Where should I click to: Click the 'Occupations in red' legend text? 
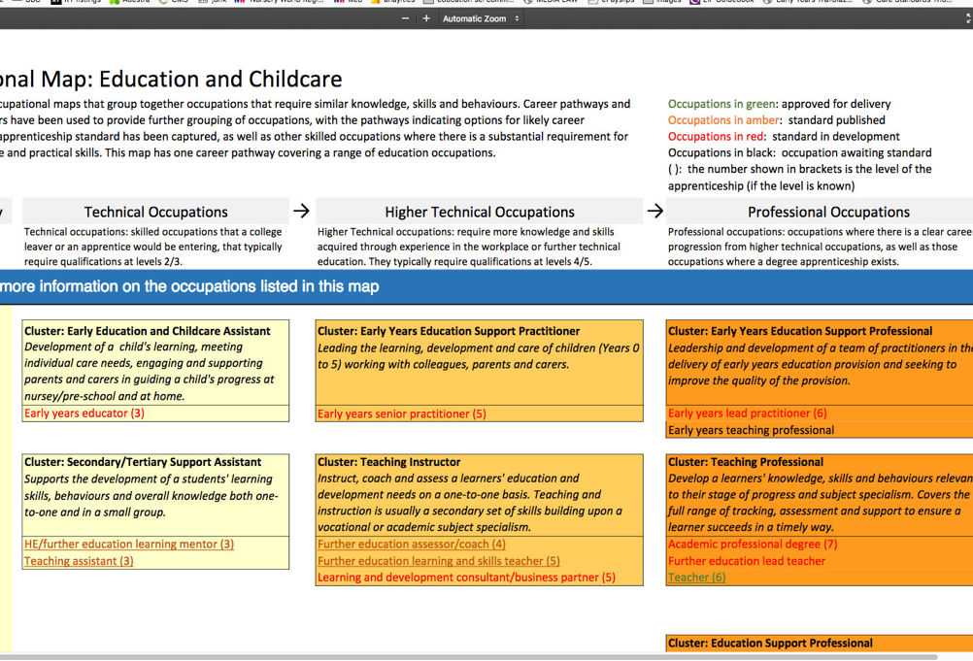pos(716,137)
